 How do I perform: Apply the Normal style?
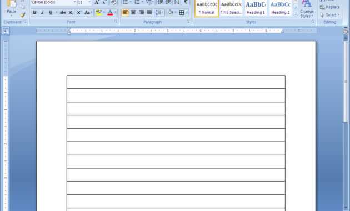click(207, 8)
